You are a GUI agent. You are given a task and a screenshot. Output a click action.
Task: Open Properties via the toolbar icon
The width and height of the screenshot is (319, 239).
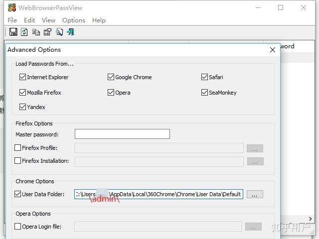(48, 32)
